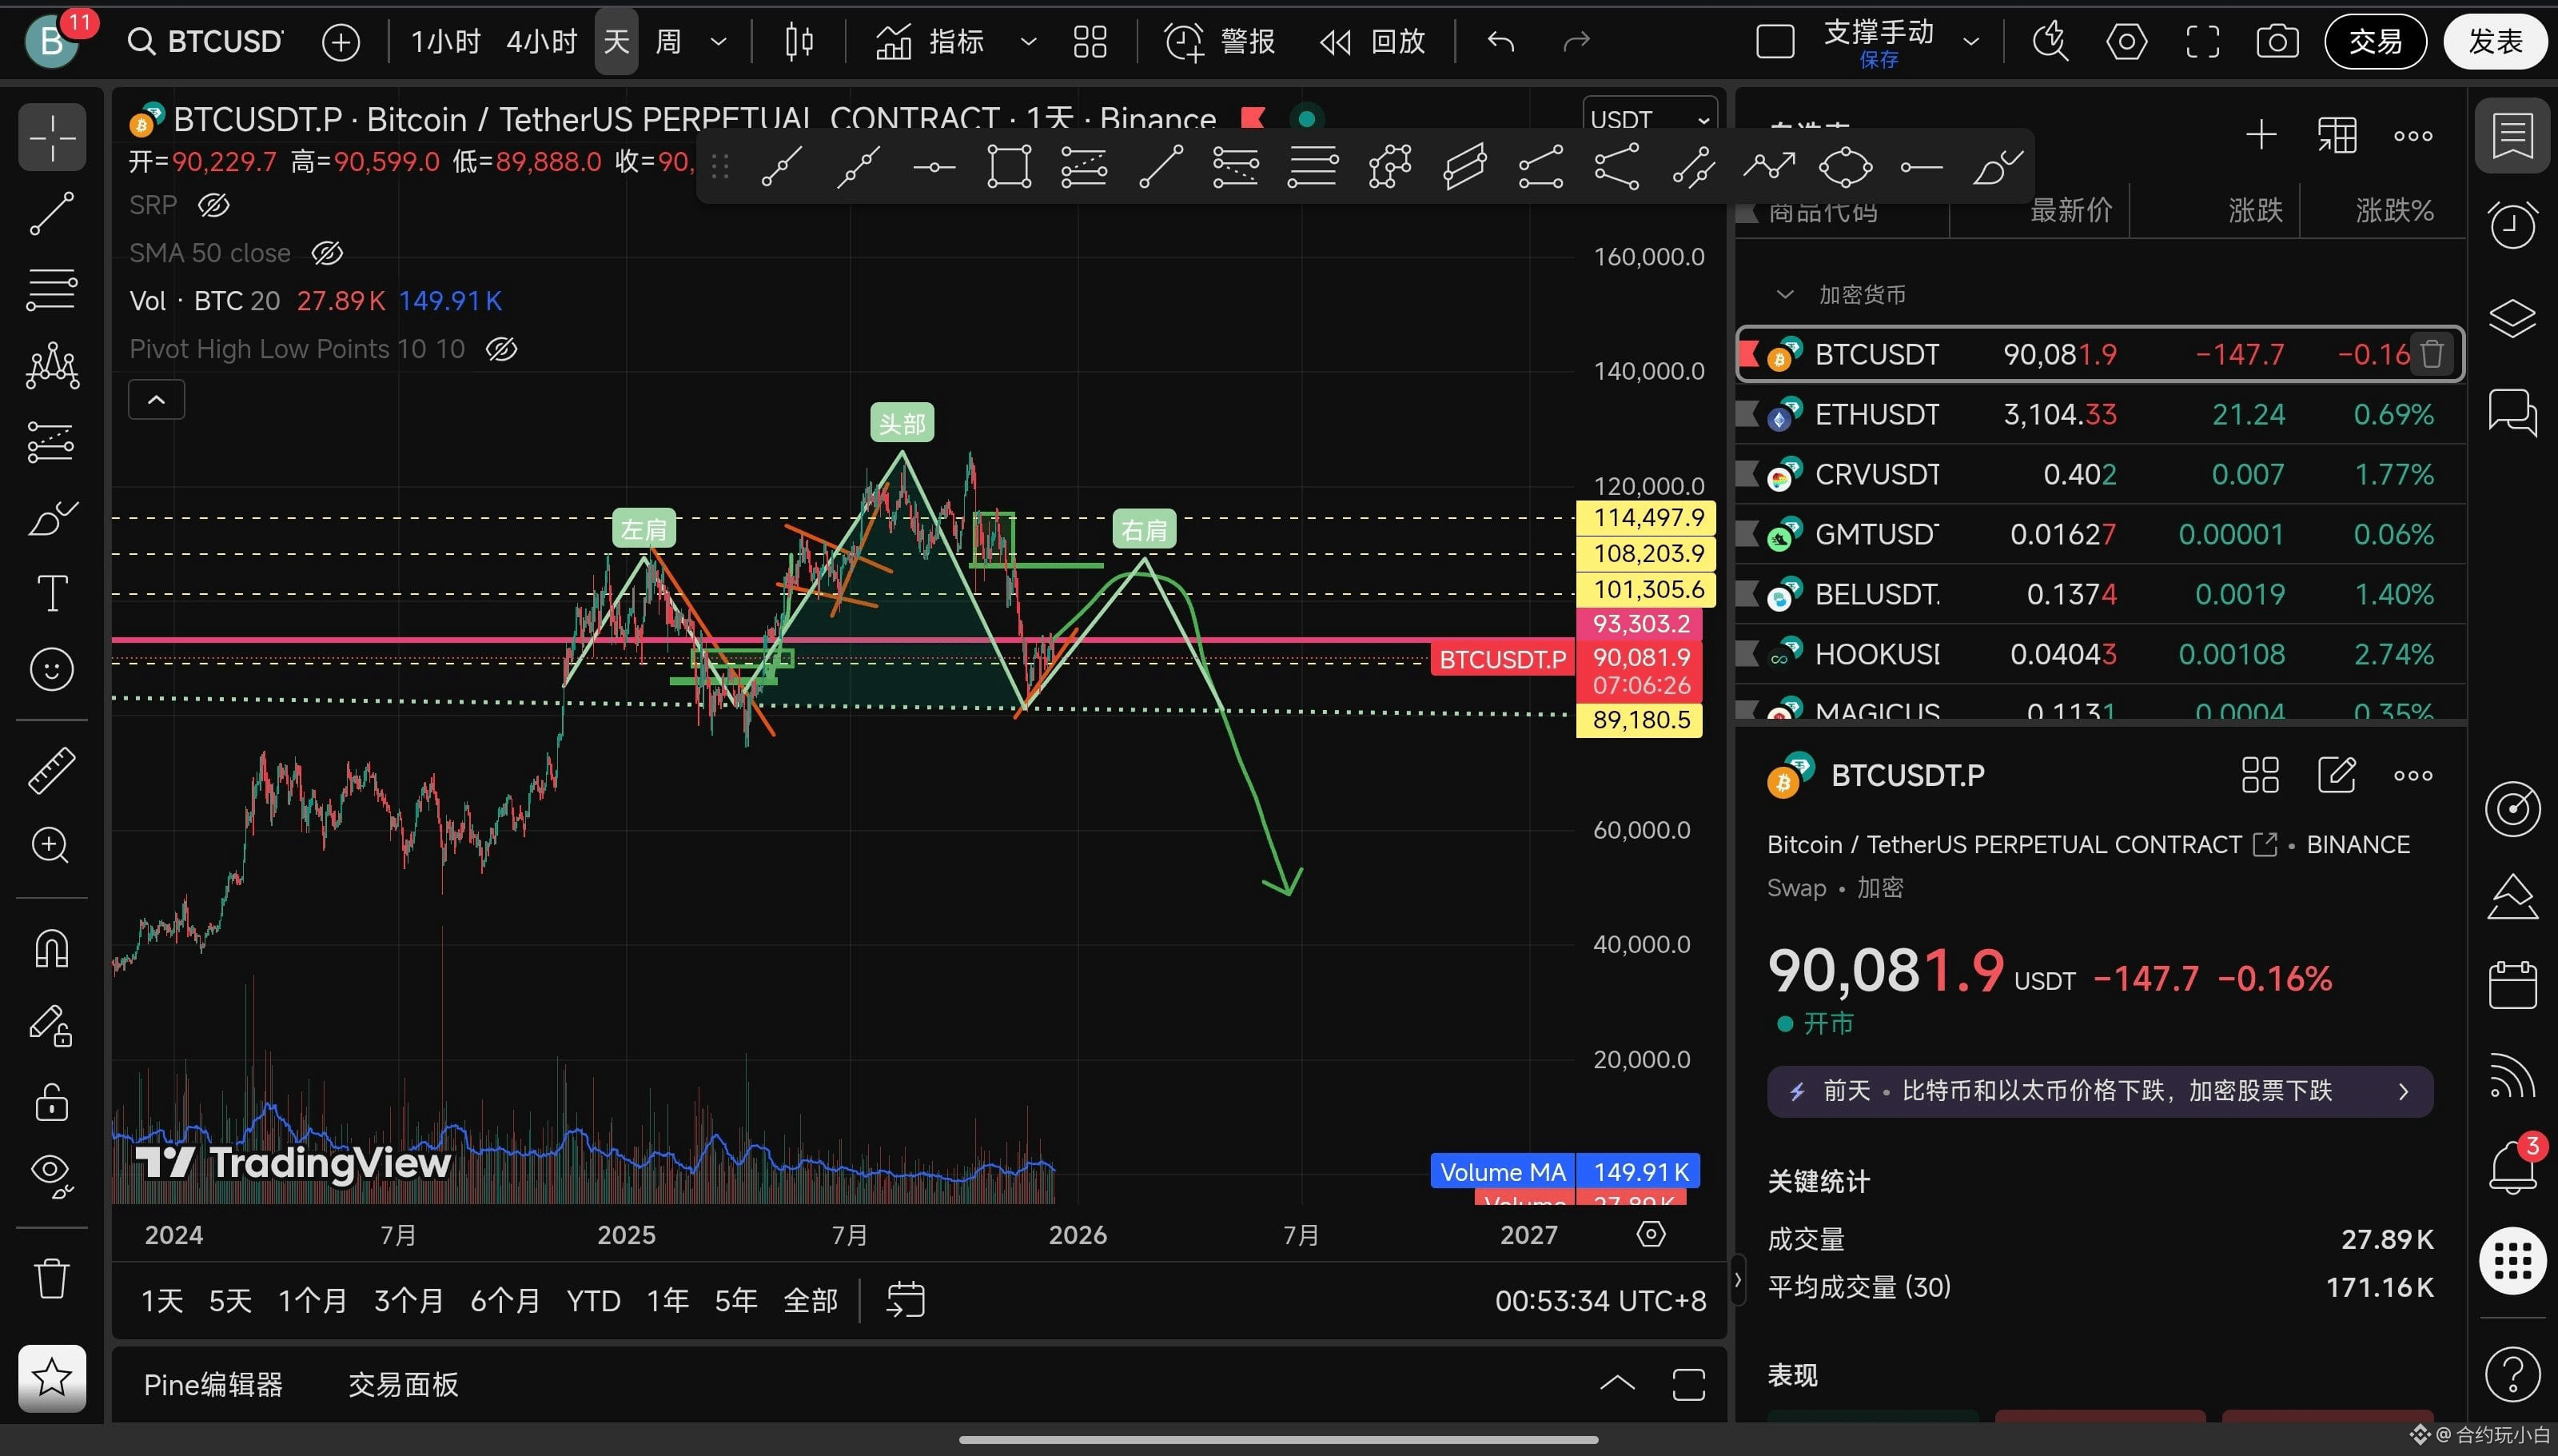This screenshot has width=2558, height=1456.
Task: Open the time interval dropdown chevron
Action: click(x=718, y=42)
